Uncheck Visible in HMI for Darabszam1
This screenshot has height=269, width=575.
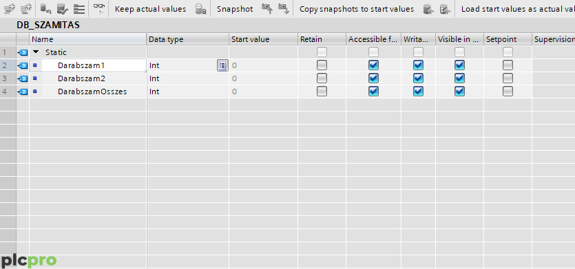click(x=459, y=65)
